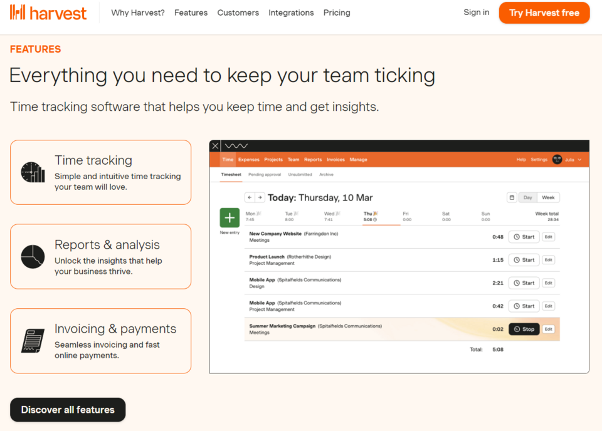Click the X icon in the black app bar

tap(215, 146)
